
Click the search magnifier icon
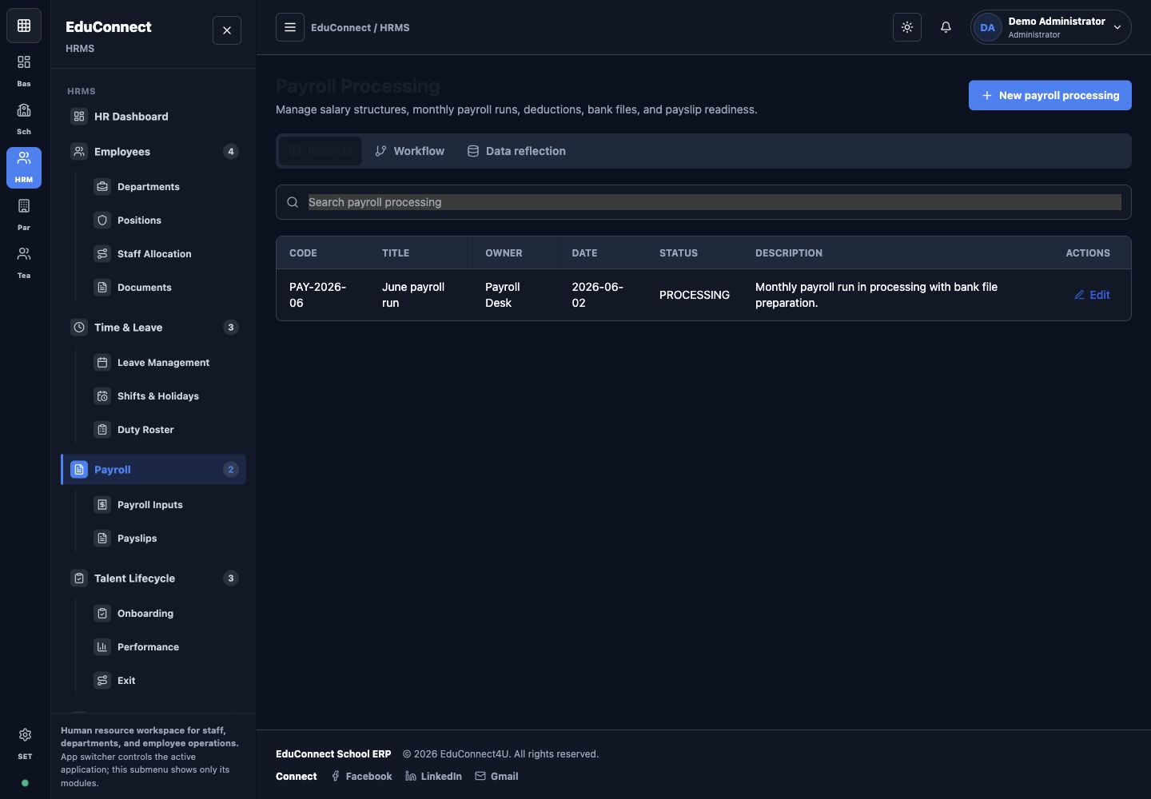click(x=293, y=202)
